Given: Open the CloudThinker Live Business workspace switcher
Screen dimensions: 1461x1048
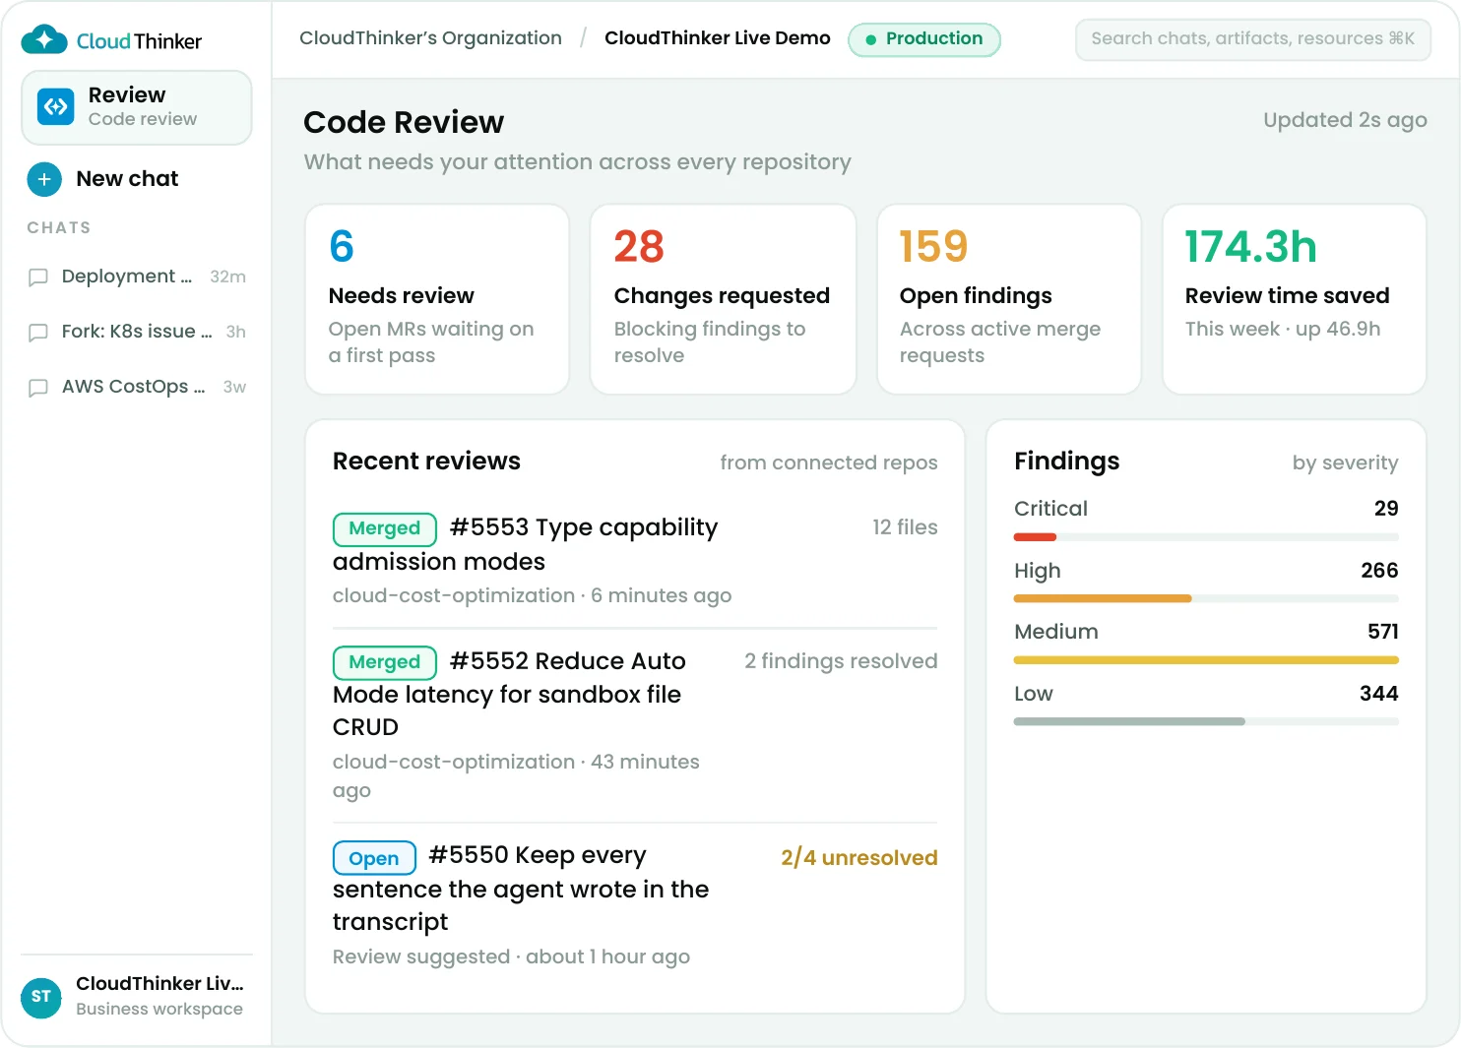Looking at the screenshot, I should tap(137, 996).
